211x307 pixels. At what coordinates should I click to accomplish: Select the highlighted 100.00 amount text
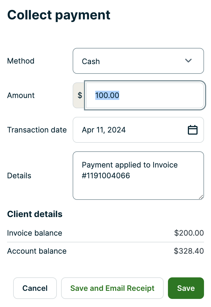107,95
